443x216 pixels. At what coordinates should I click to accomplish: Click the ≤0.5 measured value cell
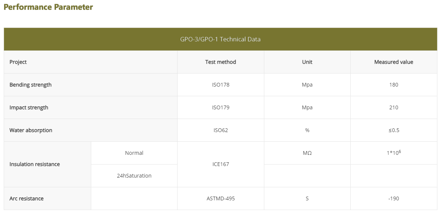[394, 130]
